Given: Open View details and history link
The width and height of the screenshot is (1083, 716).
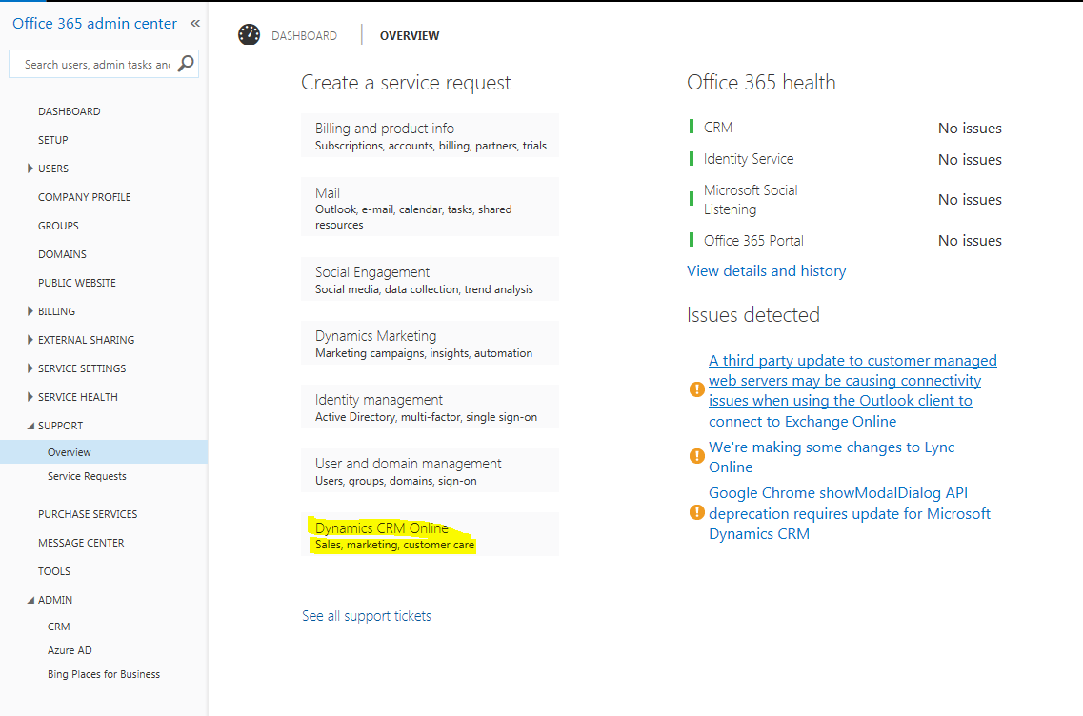Looking at the screenshot, I should (766, 271).
